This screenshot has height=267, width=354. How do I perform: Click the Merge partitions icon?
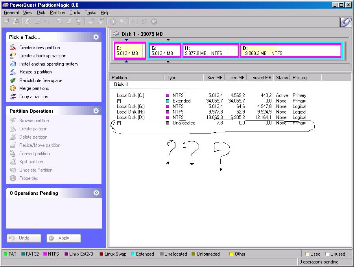point(13,88)
